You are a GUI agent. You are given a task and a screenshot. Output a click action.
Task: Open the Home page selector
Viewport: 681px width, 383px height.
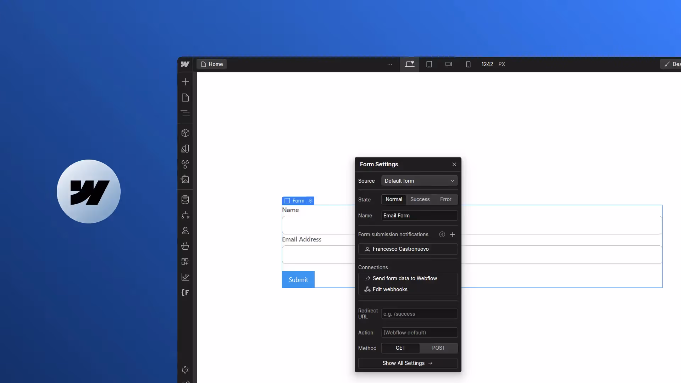[212, 64]
